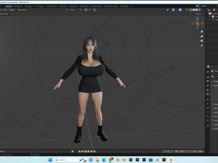218x163 pixels.
Task: Click the red X axis on navigation gizmo
Action: [x=202, y=24]
